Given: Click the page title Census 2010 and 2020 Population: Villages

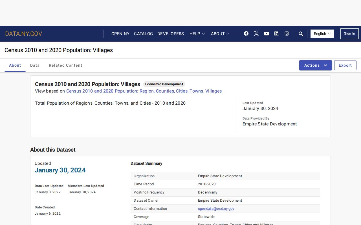Looking at the screenshot, I should coord(59,50).
